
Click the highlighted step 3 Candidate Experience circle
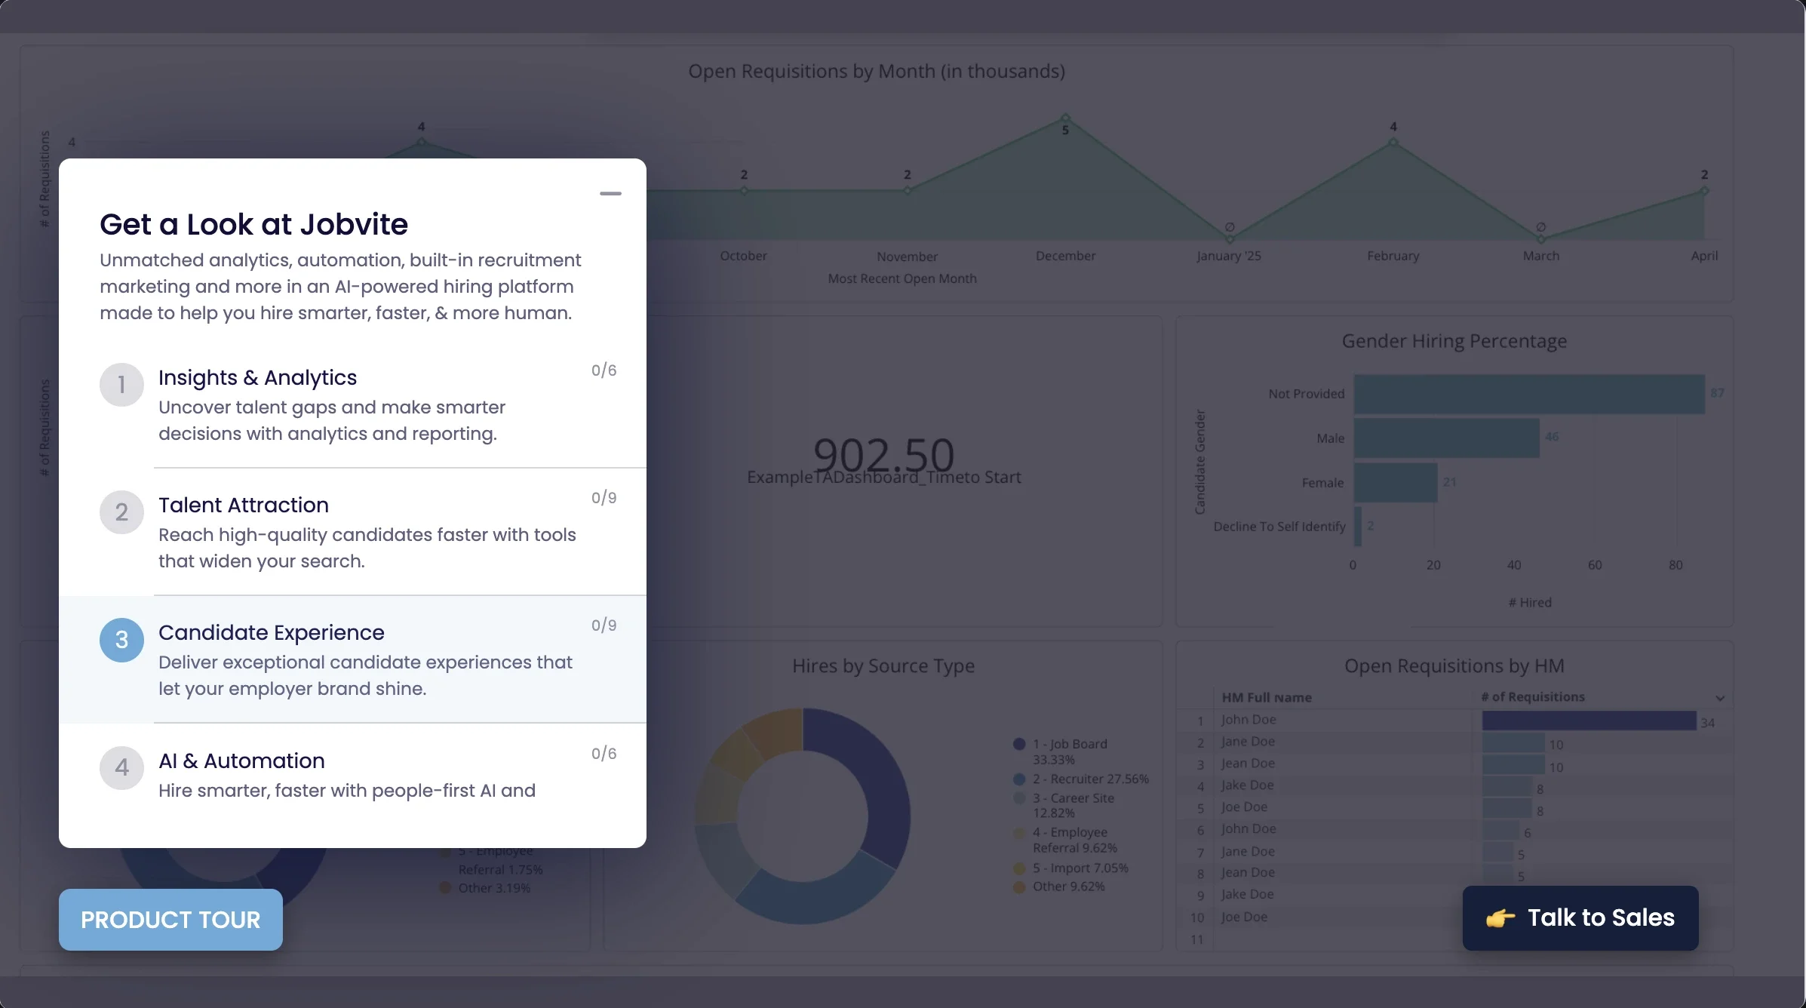121,640
